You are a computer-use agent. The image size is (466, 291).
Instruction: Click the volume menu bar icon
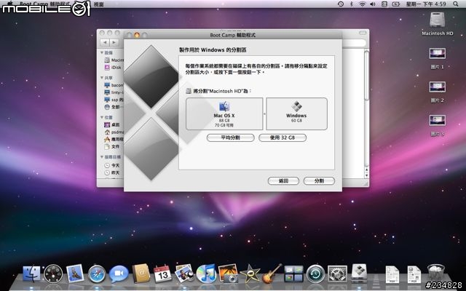coord(372,4)
